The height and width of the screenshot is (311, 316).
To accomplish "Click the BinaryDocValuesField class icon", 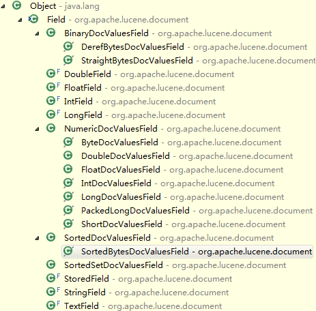I will [51, 33].
